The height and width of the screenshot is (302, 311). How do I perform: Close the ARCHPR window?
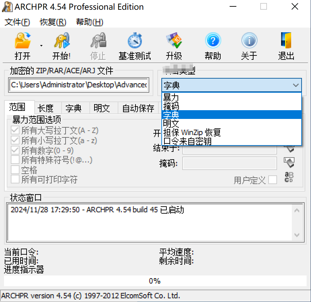point(295,6)
